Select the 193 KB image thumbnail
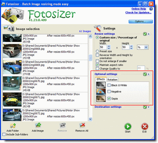Viewport: 158px width, 143px height. pos(12,38)
